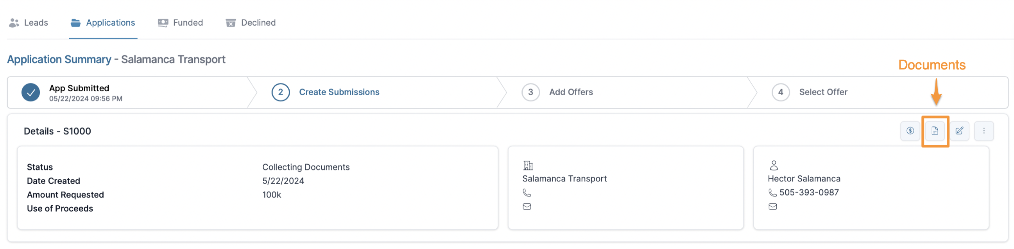Click the phone number 505-393-0987
Screen dimensions: 1014x249
click(809, 193)
